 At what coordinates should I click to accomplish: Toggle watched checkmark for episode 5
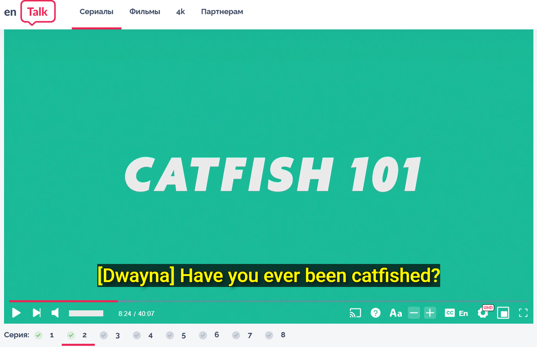[x=170, y=335]
